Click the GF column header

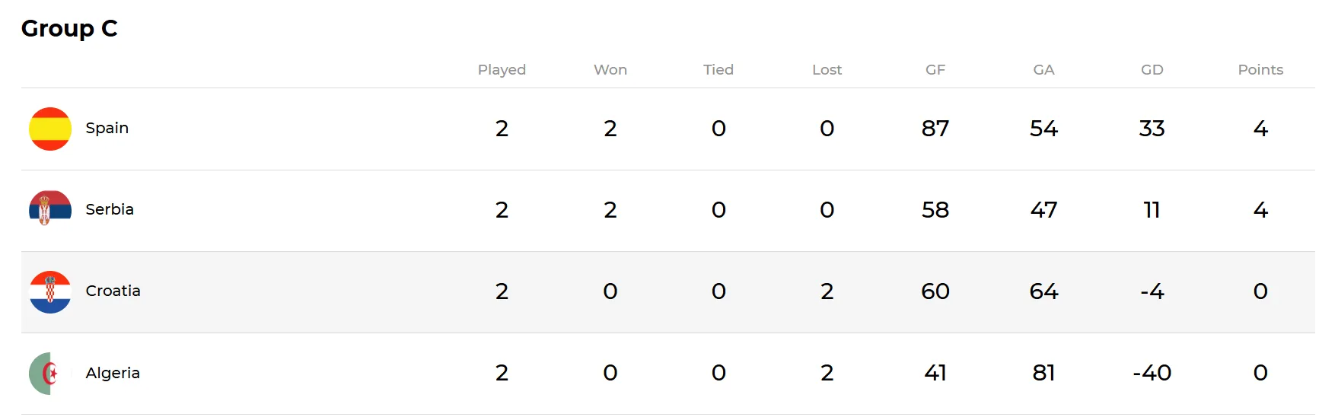(x=935, y=70)
